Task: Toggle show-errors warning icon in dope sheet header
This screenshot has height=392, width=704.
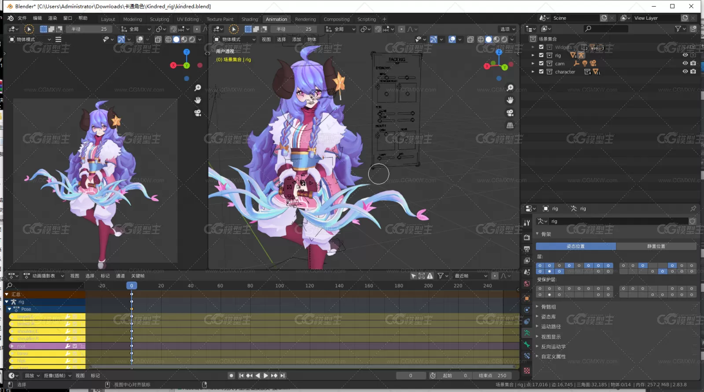Action: [430, 276]
